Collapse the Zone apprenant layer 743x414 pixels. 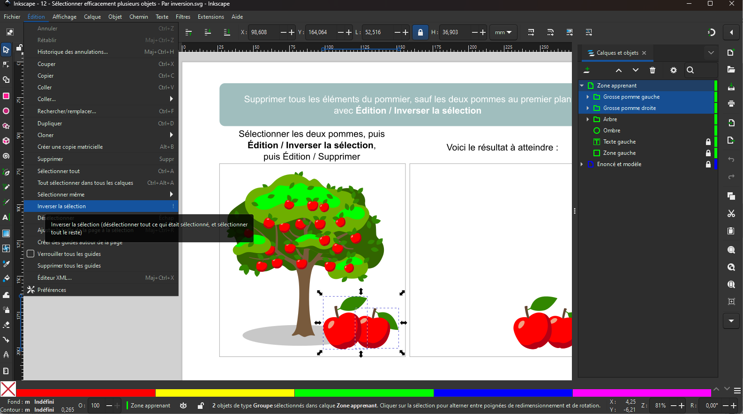click(x=582, y=86)
